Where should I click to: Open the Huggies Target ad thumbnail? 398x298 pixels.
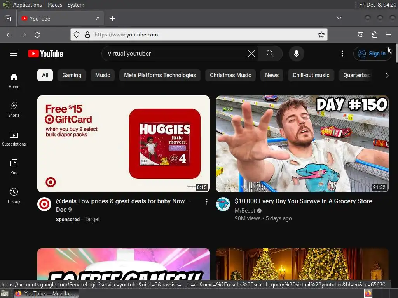pyautogui.click(x=124, y=144)
